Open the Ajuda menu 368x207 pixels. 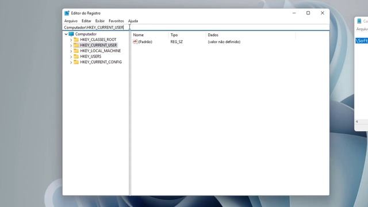tap(133, 21)
